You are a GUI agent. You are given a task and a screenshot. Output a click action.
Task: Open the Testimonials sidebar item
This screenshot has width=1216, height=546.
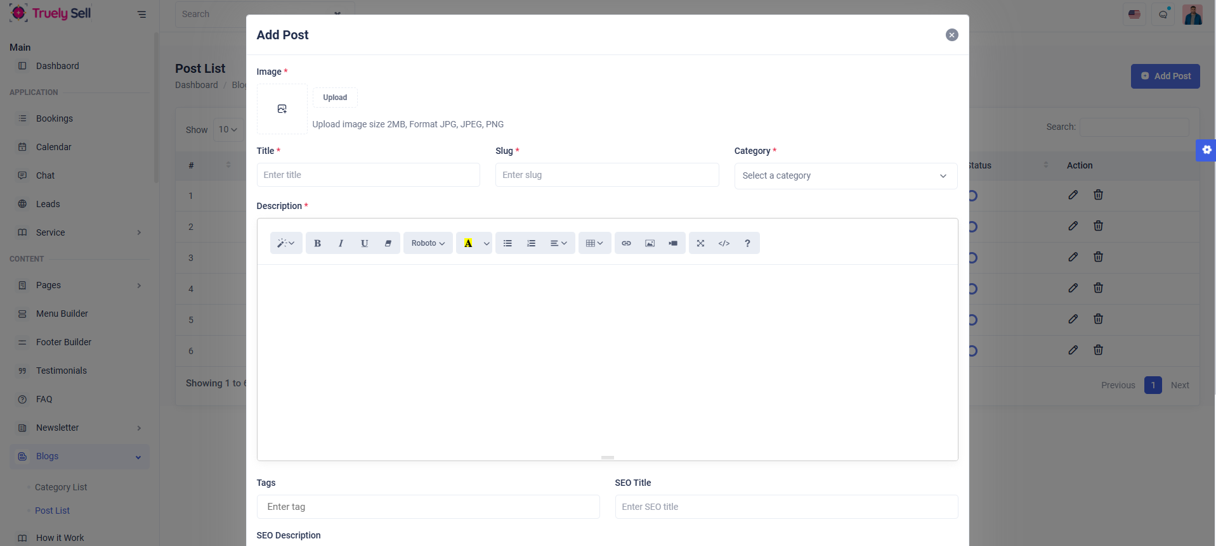[62, 371]
